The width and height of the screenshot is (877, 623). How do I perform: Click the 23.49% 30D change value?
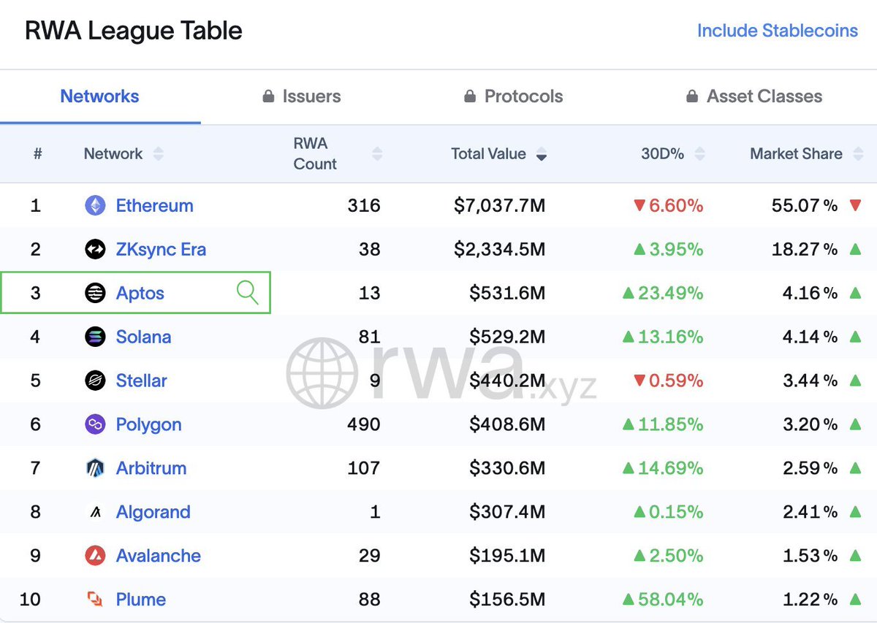coord(671,294)
